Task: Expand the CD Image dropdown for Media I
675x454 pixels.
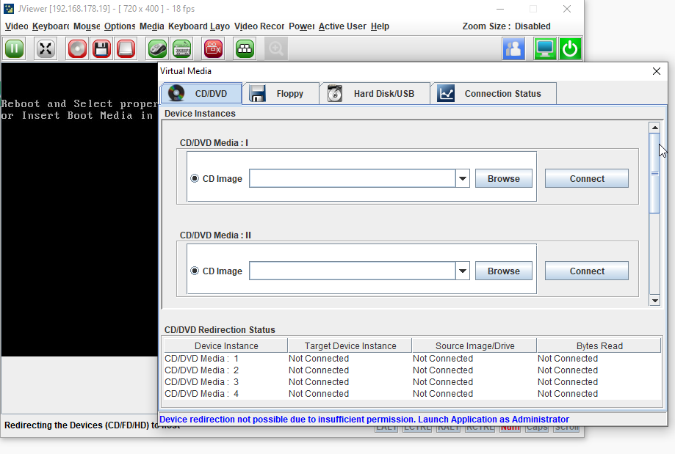Action: [463, 179]
